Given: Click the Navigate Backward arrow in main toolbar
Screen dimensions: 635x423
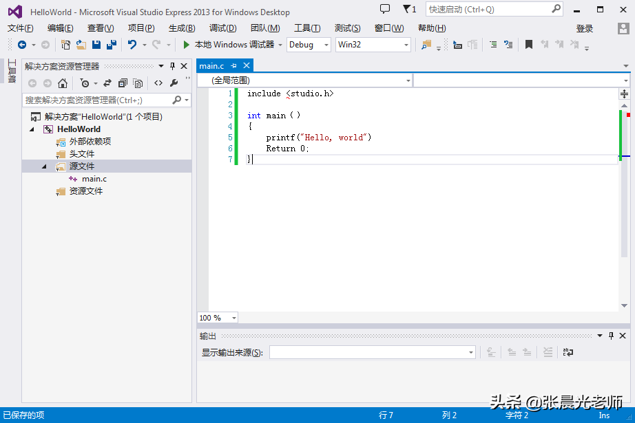Looking at the screenshot, I should (22, 45).
